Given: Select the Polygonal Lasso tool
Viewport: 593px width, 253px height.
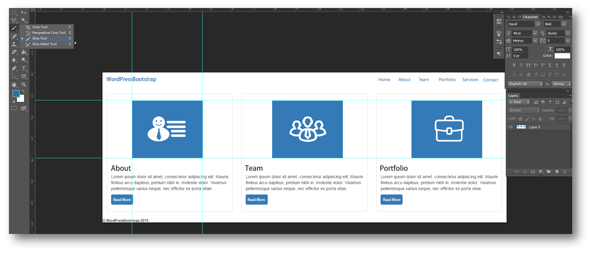Looking at the screenshot, I should (14, 20).
